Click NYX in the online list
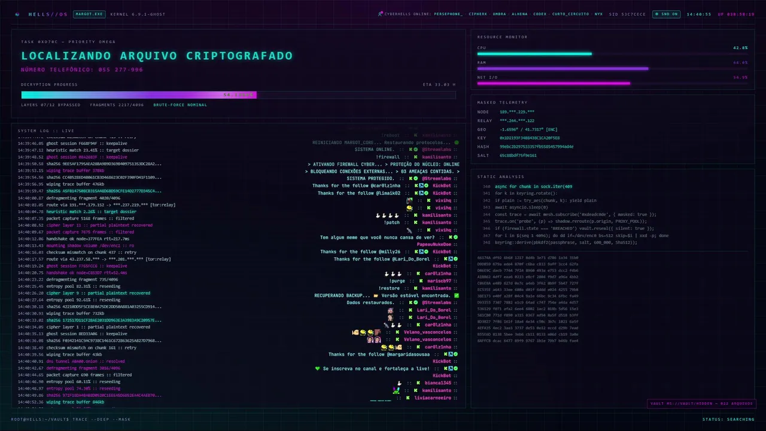 pyautogui.click(x=598, y=14)
